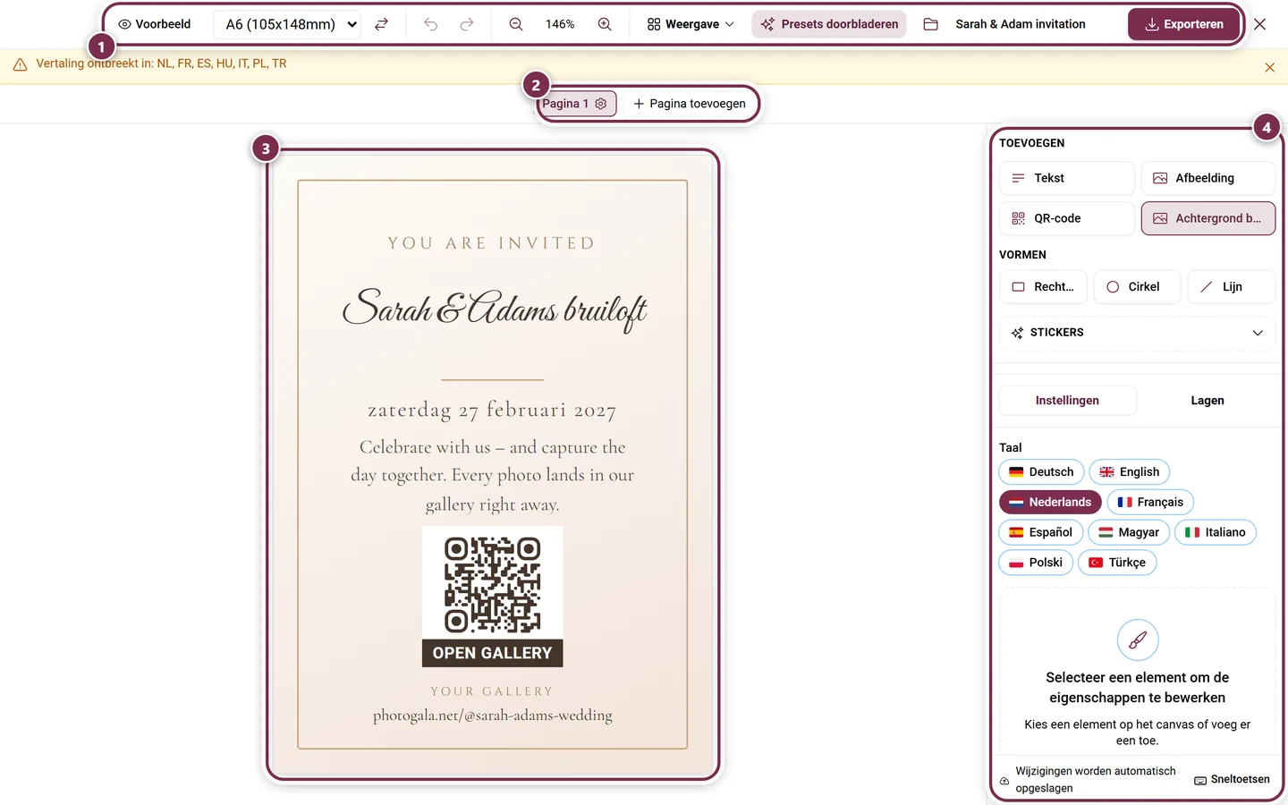Dismiss the translation warning banner

[x=1269, y=67]
